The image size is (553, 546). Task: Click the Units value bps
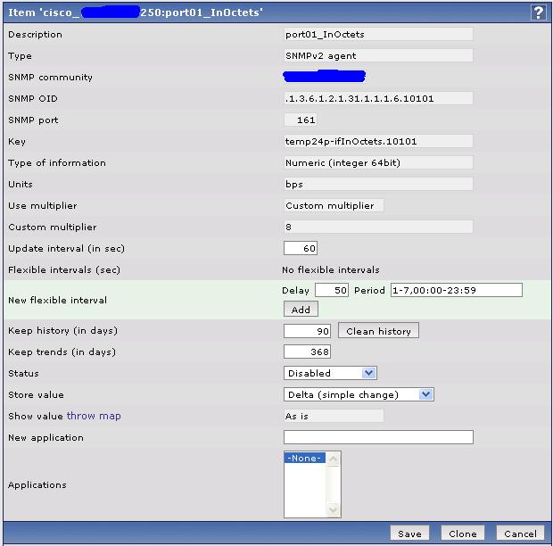[x=378, y=184]
